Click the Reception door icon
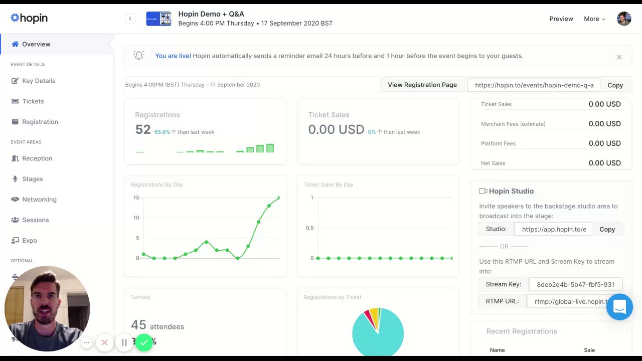The height and width of the screenshot is (361, 642). (x=15, y=158)
